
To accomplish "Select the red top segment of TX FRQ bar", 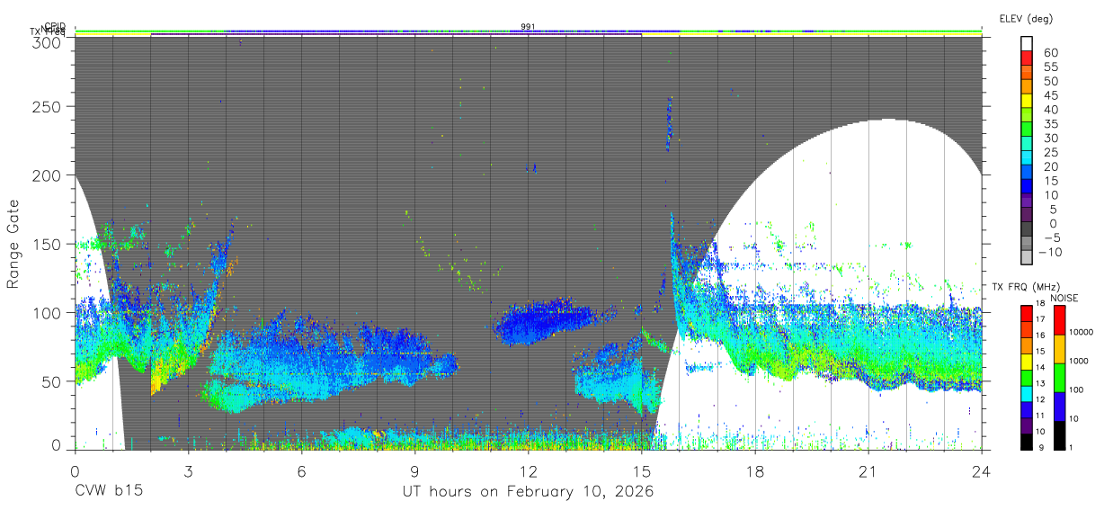I will point(1027,313).
